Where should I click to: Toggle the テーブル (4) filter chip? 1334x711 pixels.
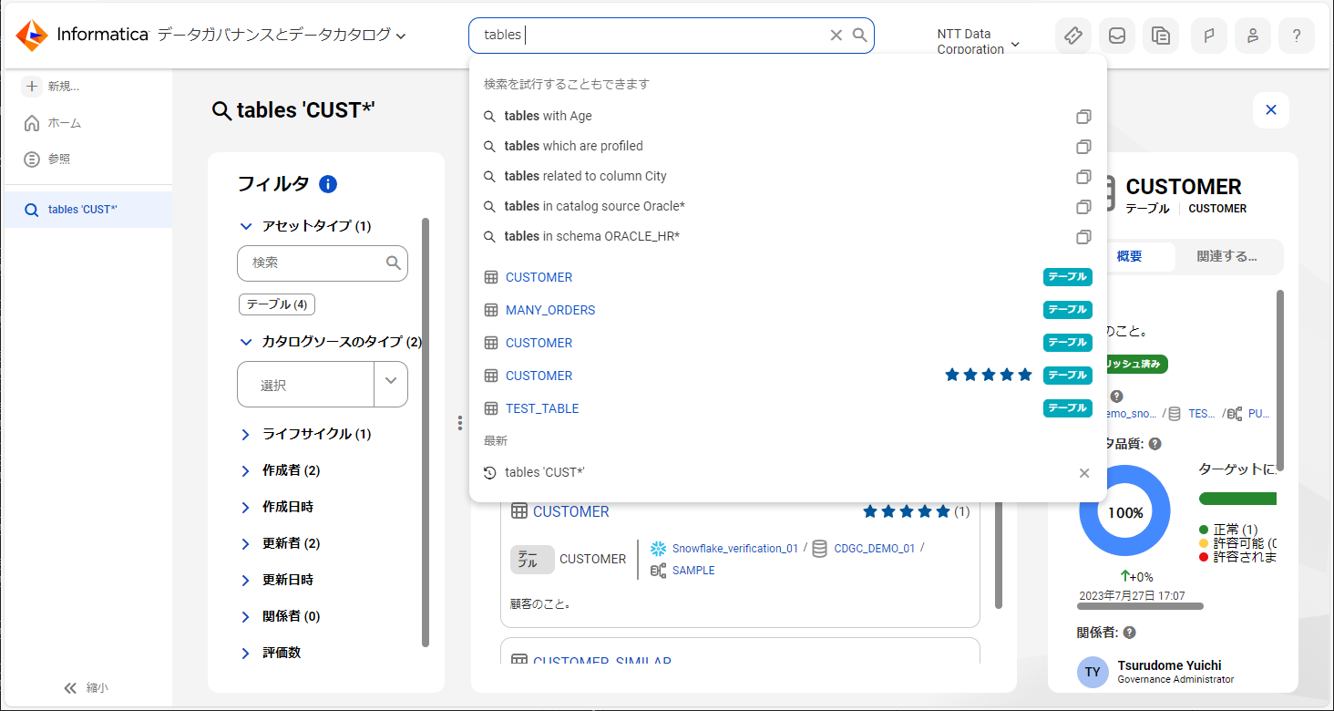276,304
